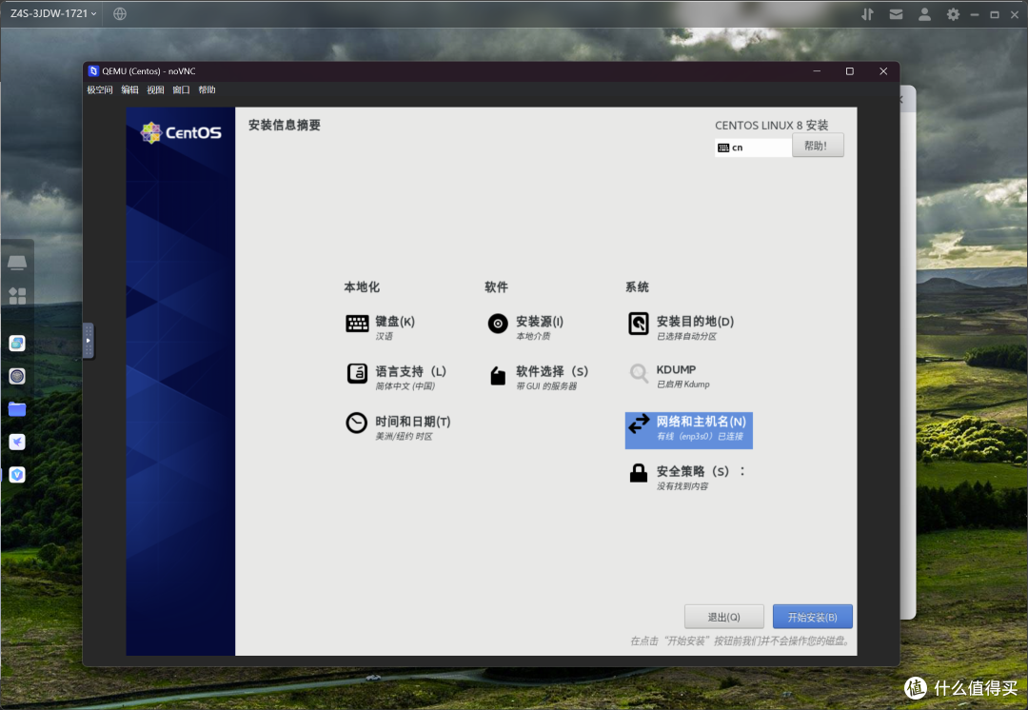Click the cn keyboard layout field
Viewport: 1028px width, 710px height.
pyautogui.click(x=753, y=148)
